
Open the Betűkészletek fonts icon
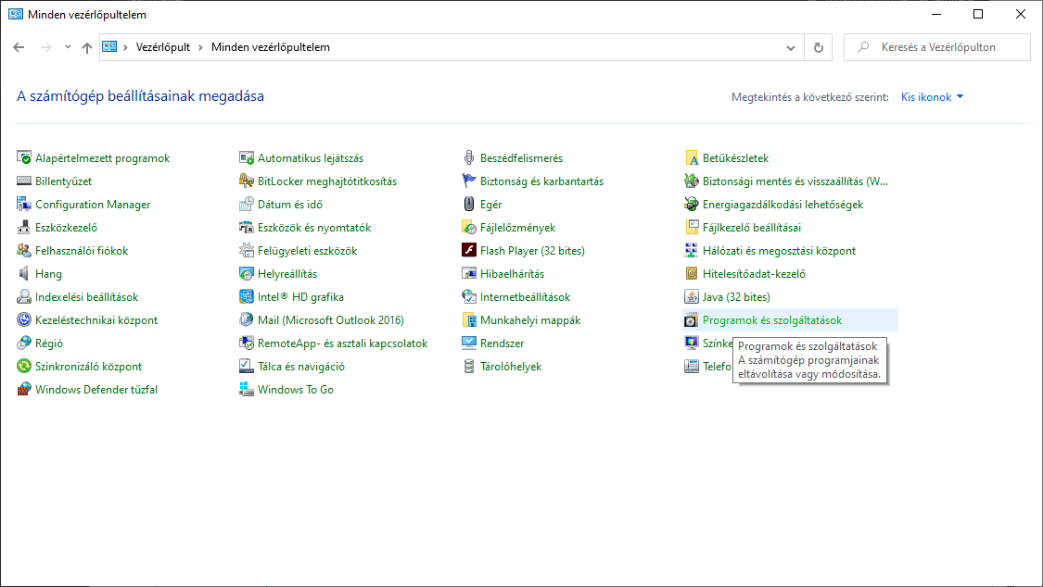[x=692, y=158]
